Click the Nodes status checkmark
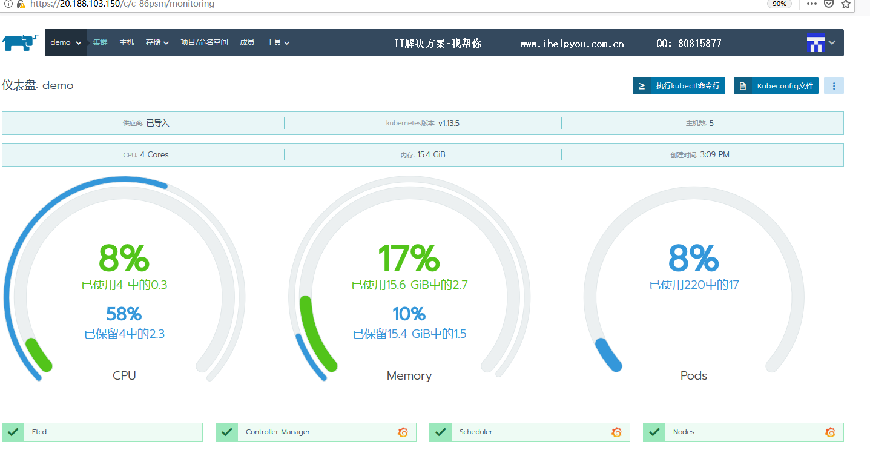 [x=654, y=432]
